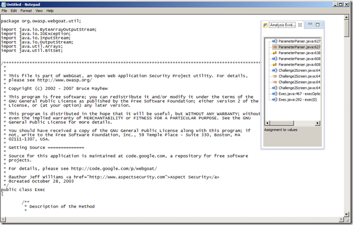Click the 'Assignment to values' description text

point(281,130)
